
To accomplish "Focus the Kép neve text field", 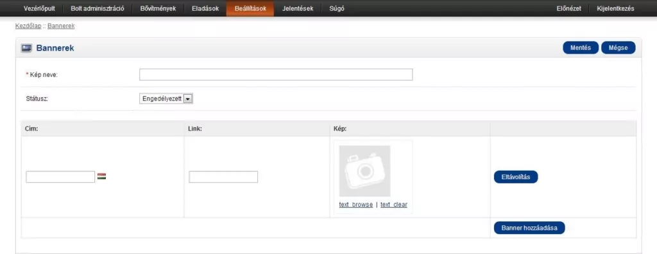I will (x=276, y=74).
